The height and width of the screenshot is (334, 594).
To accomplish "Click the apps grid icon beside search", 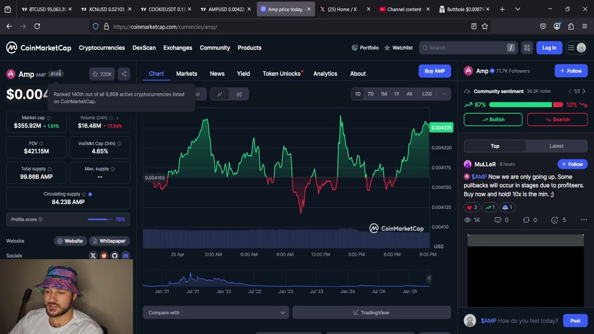I will pos(527,48).
